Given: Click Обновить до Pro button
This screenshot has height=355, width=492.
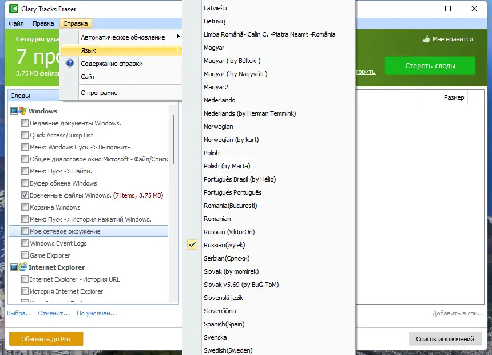Looking at the screenshot, I should click(46, 339).
